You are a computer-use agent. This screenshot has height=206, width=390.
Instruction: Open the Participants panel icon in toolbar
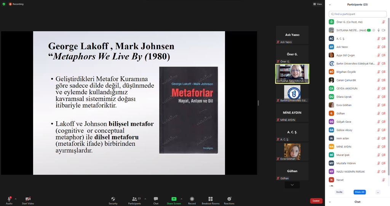134,199
